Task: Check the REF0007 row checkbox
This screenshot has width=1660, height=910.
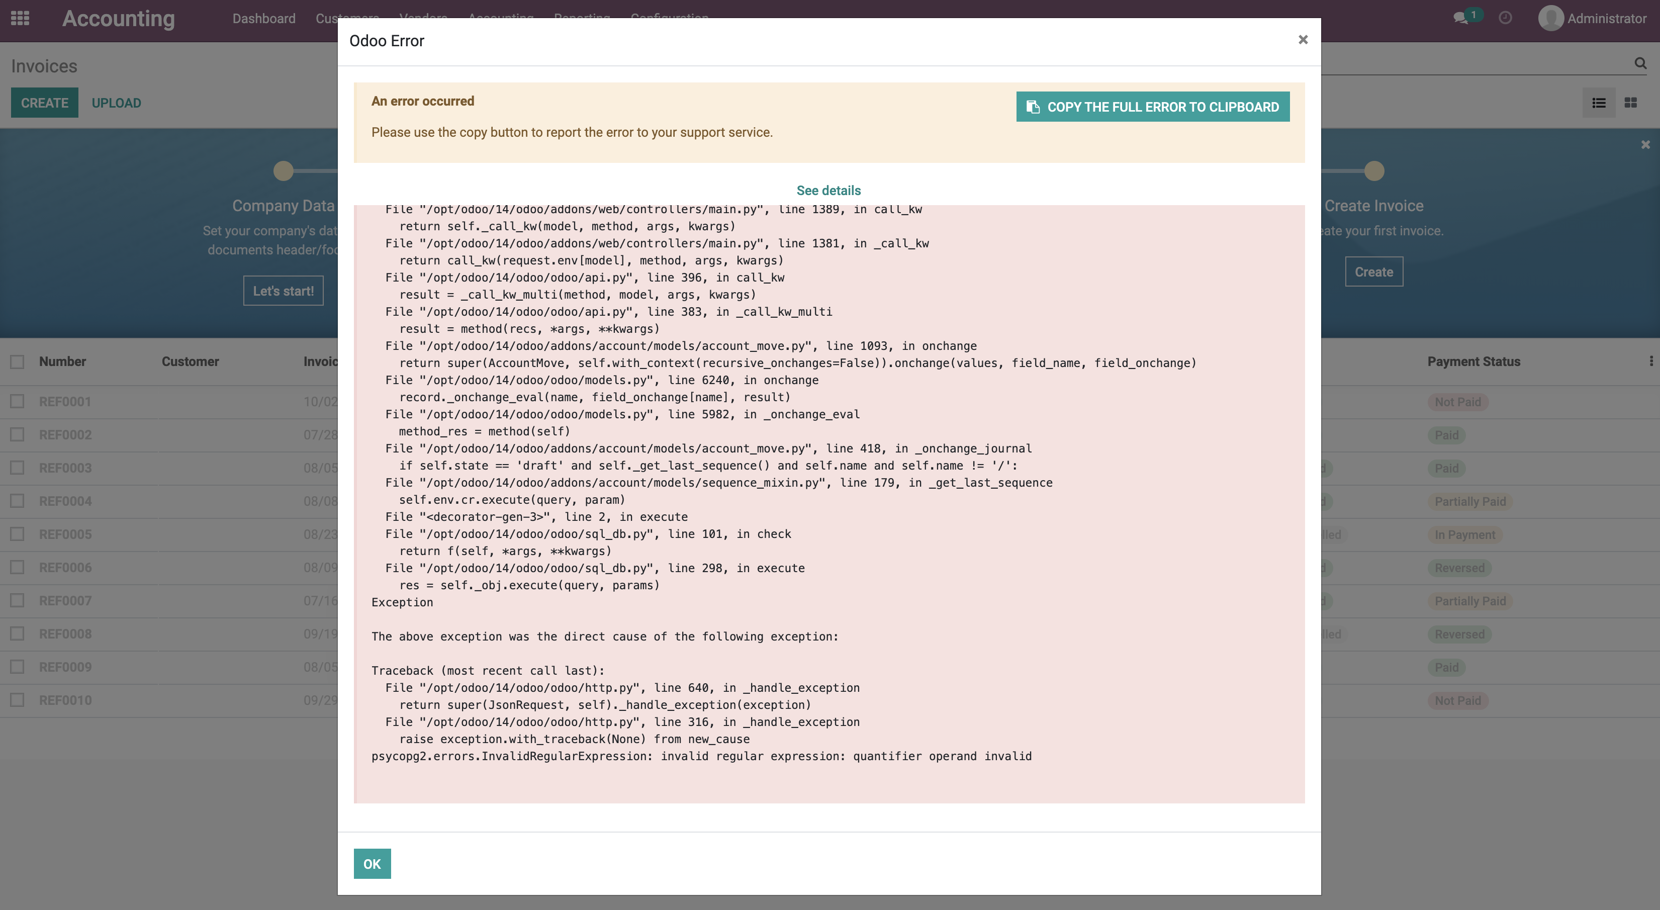Action: [18, 601]
